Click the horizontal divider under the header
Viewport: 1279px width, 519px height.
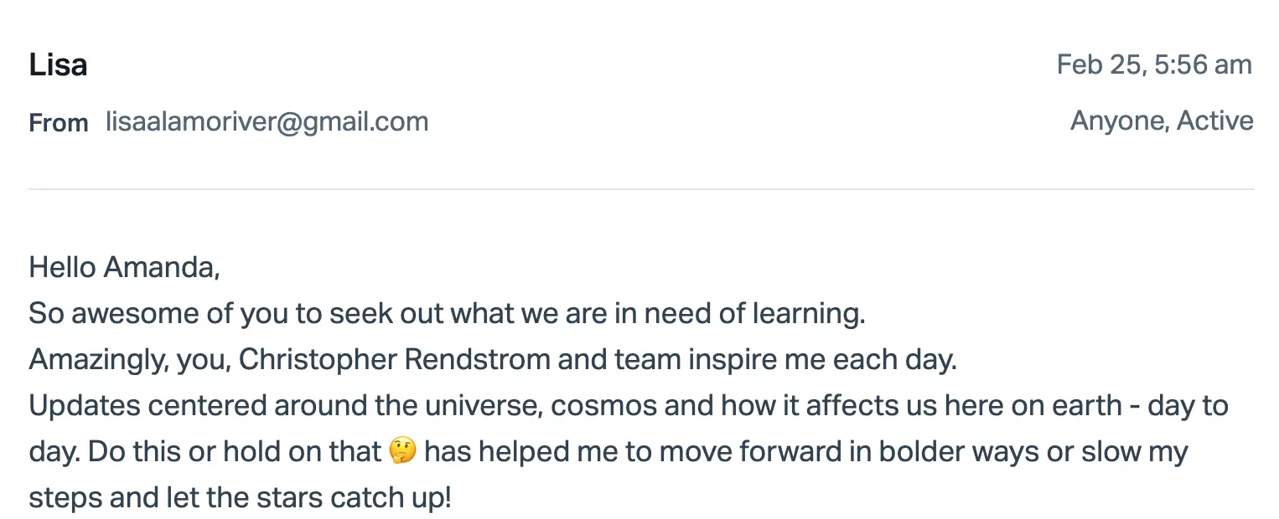click(x=641, y=189)
